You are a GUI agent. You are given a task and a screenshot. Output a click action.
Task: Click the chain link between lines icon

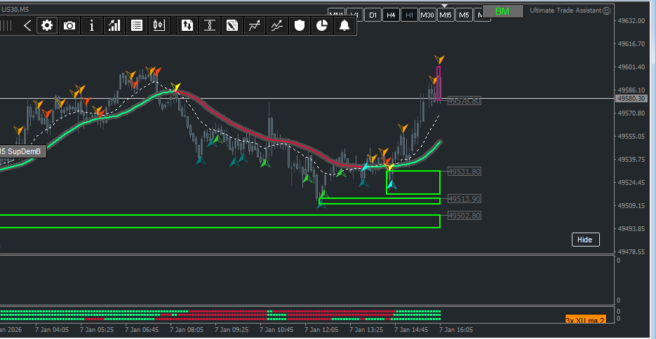coord(210,26)
